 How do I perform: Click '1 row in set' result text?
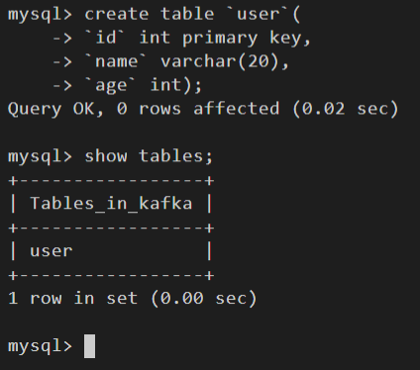[72, 299]
